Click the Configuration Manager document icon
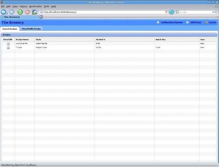 pyautogui.click(x=158, y=23)
